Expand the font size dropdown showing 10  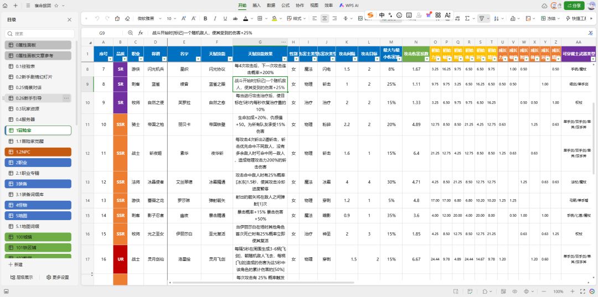[172, 18]
